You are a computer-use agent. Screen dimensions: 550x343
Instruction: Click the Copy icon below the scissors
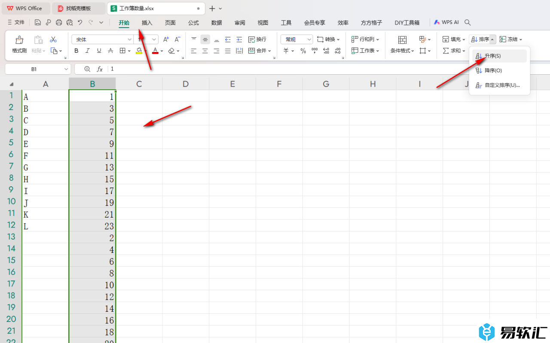click(54, 51)
